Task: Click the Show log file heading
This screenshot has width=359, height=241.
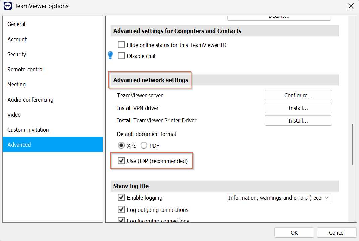Action: click(x=131, y=186)
